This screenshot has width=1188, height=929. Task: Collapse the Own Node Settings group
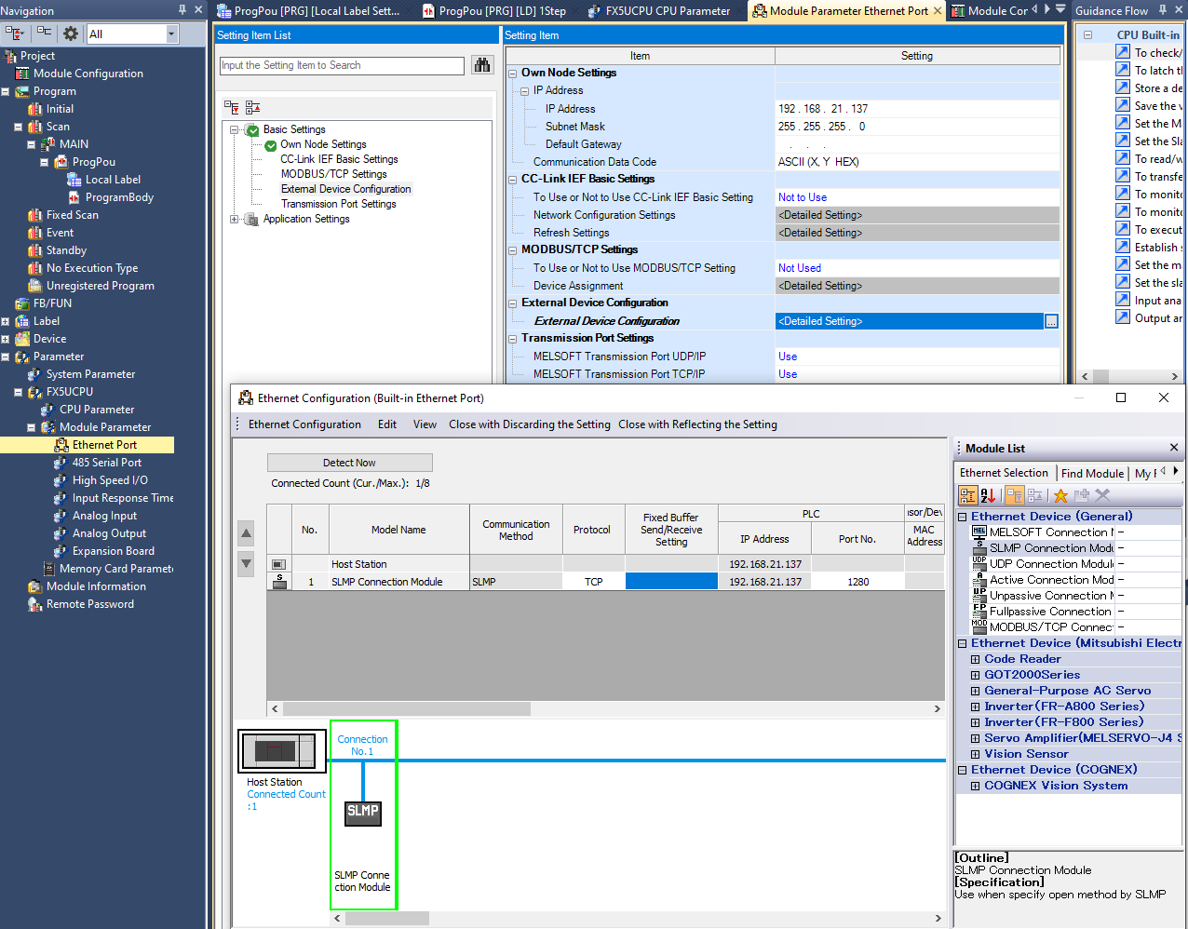coord(512,73)
